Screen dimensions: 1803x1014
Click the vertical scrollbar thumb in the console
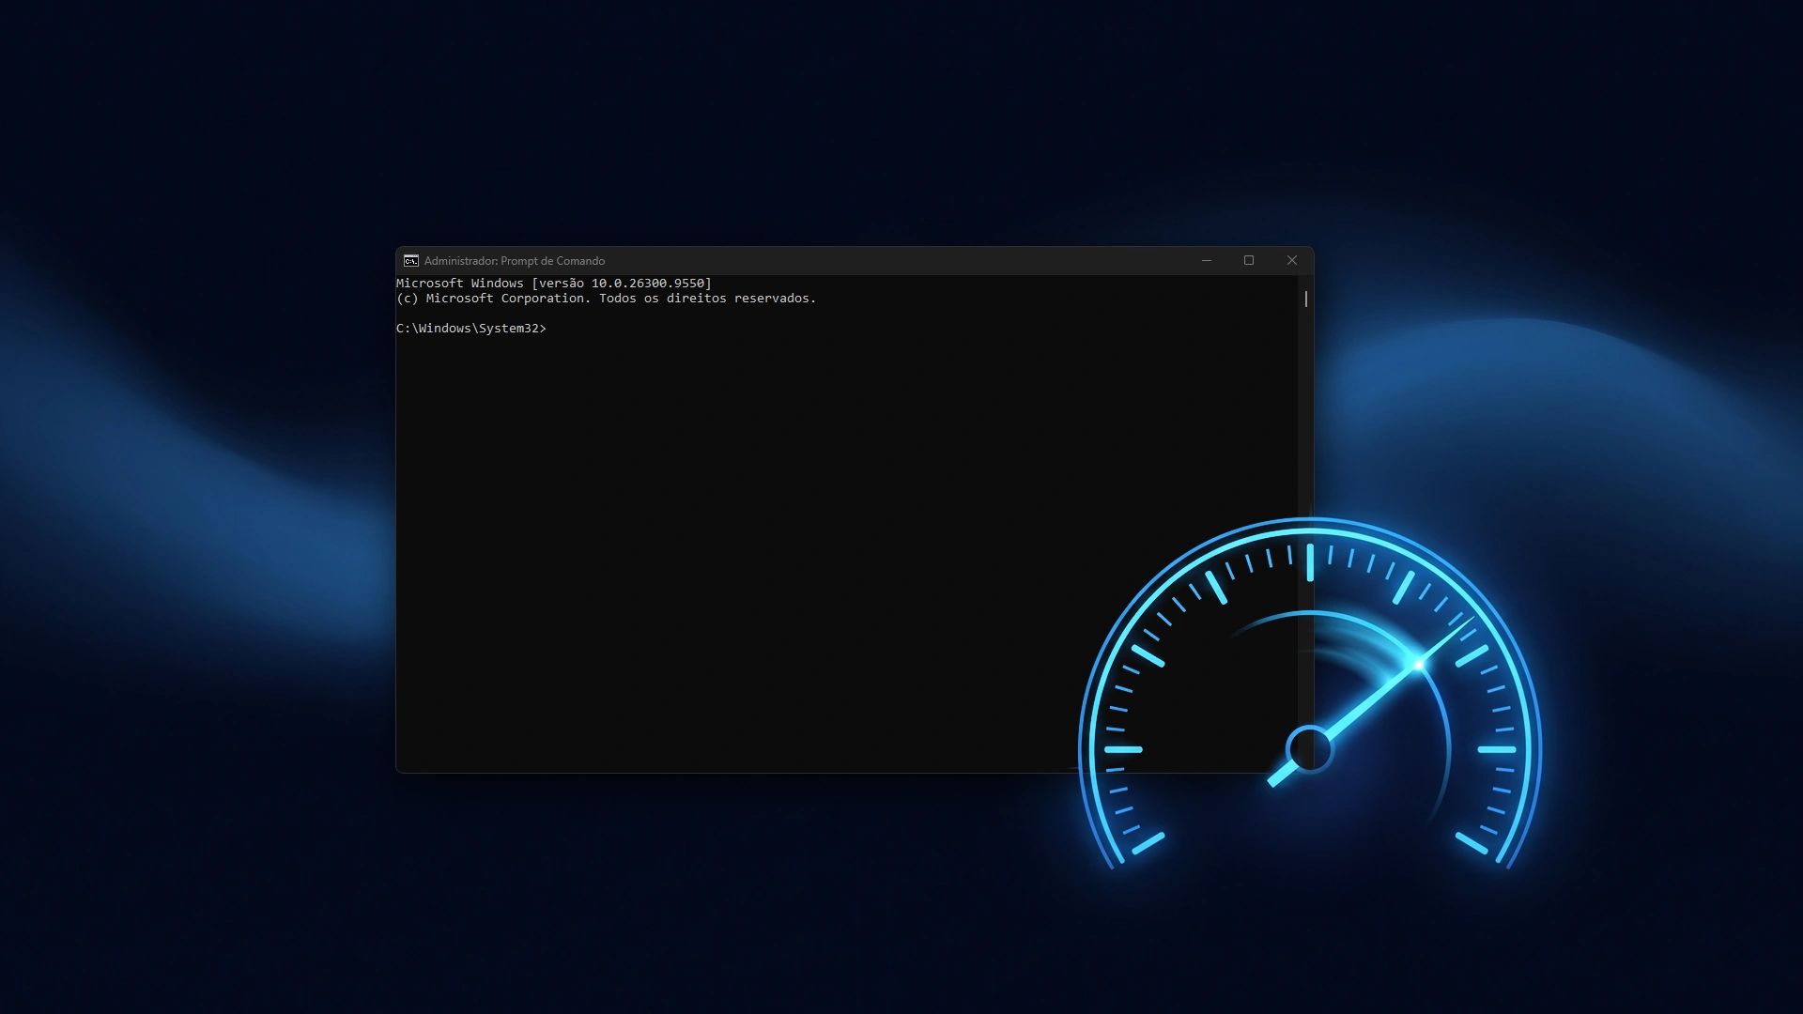click(x=1305, y=299)
